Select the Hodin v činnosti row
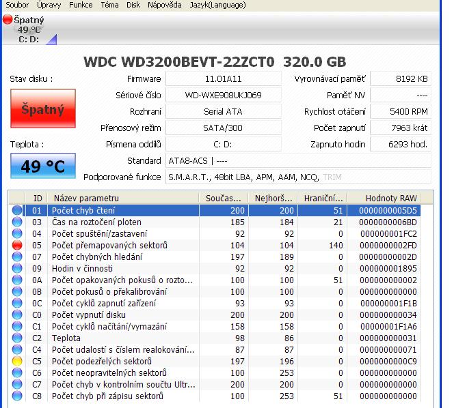The width and height of the screenshot is (467, 408). coord(215,268)
